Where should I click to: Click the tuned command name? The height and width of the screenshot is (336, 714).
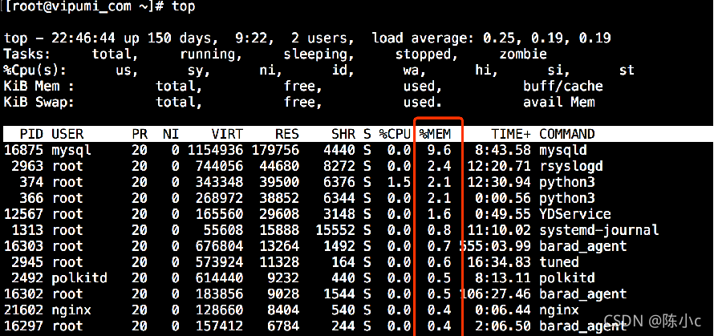point(559,261)
